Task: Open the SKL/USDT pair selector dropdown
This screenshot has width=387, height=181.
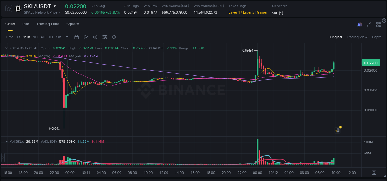Action: click(x=55, y=6)
